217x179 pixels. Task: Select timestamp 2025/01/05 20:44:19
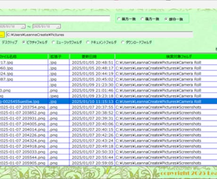(x=92, y=73)
